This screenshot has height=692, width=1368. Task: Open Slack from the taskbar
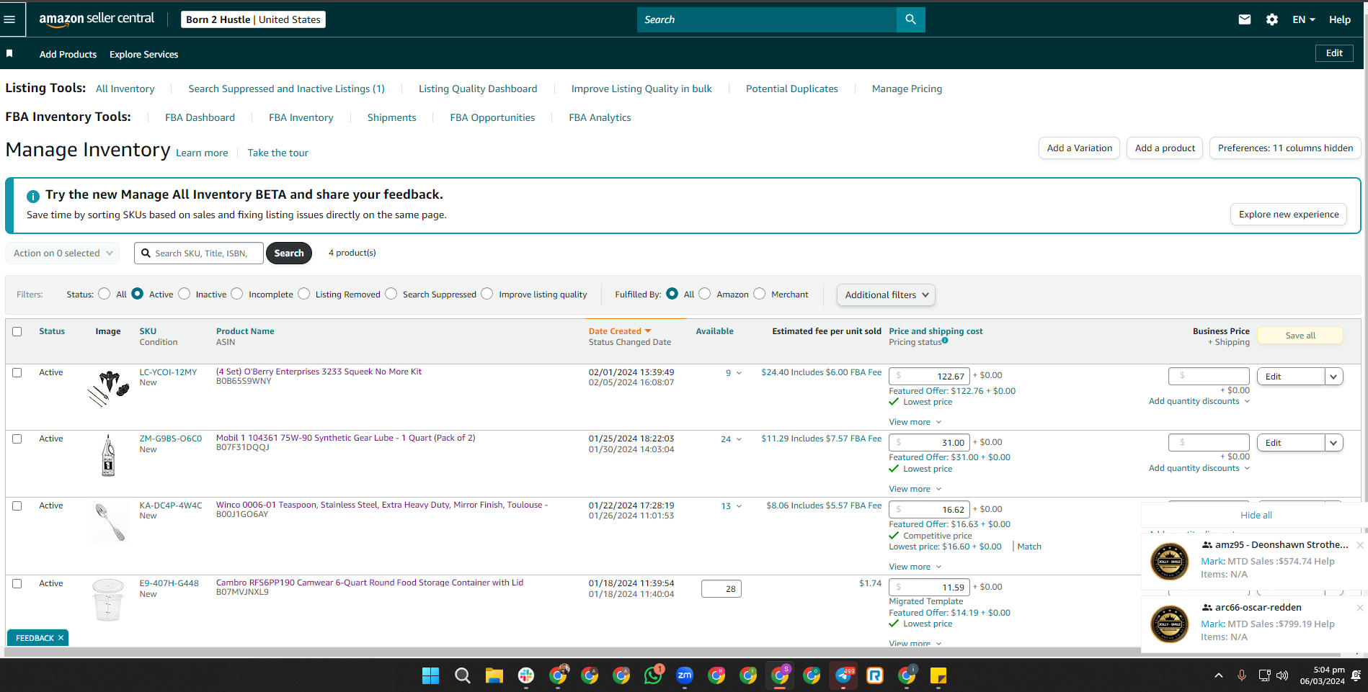[526, 675]
